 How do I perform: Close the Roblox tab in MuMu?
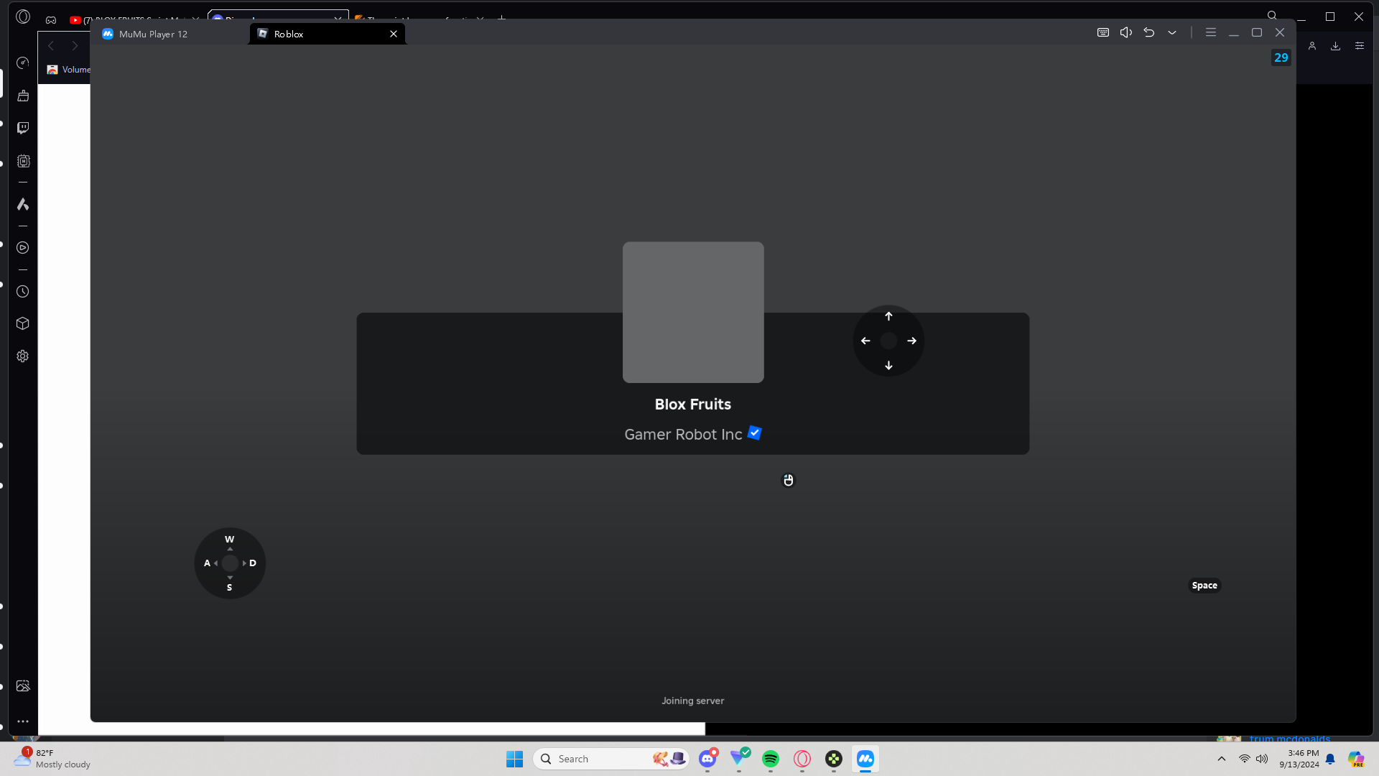394,34
